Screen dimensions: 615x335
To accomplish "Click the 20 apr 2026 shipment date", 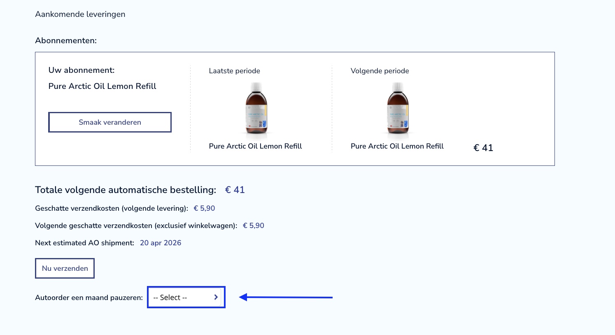I will [x=161, y=243].
